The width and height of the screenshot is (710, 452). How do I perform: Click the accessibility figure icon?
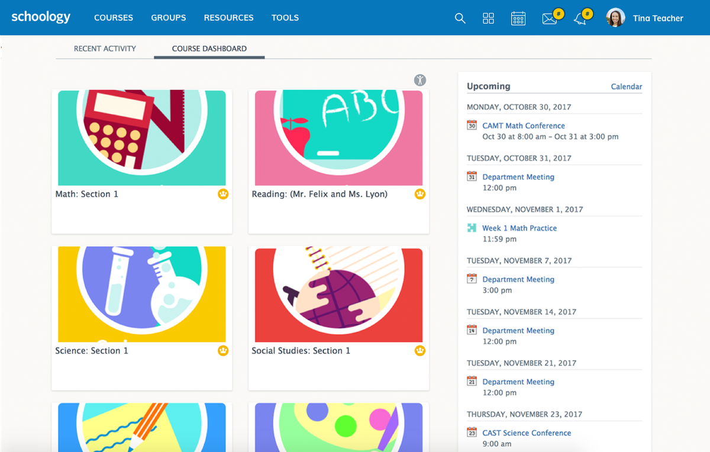(420, 80)
